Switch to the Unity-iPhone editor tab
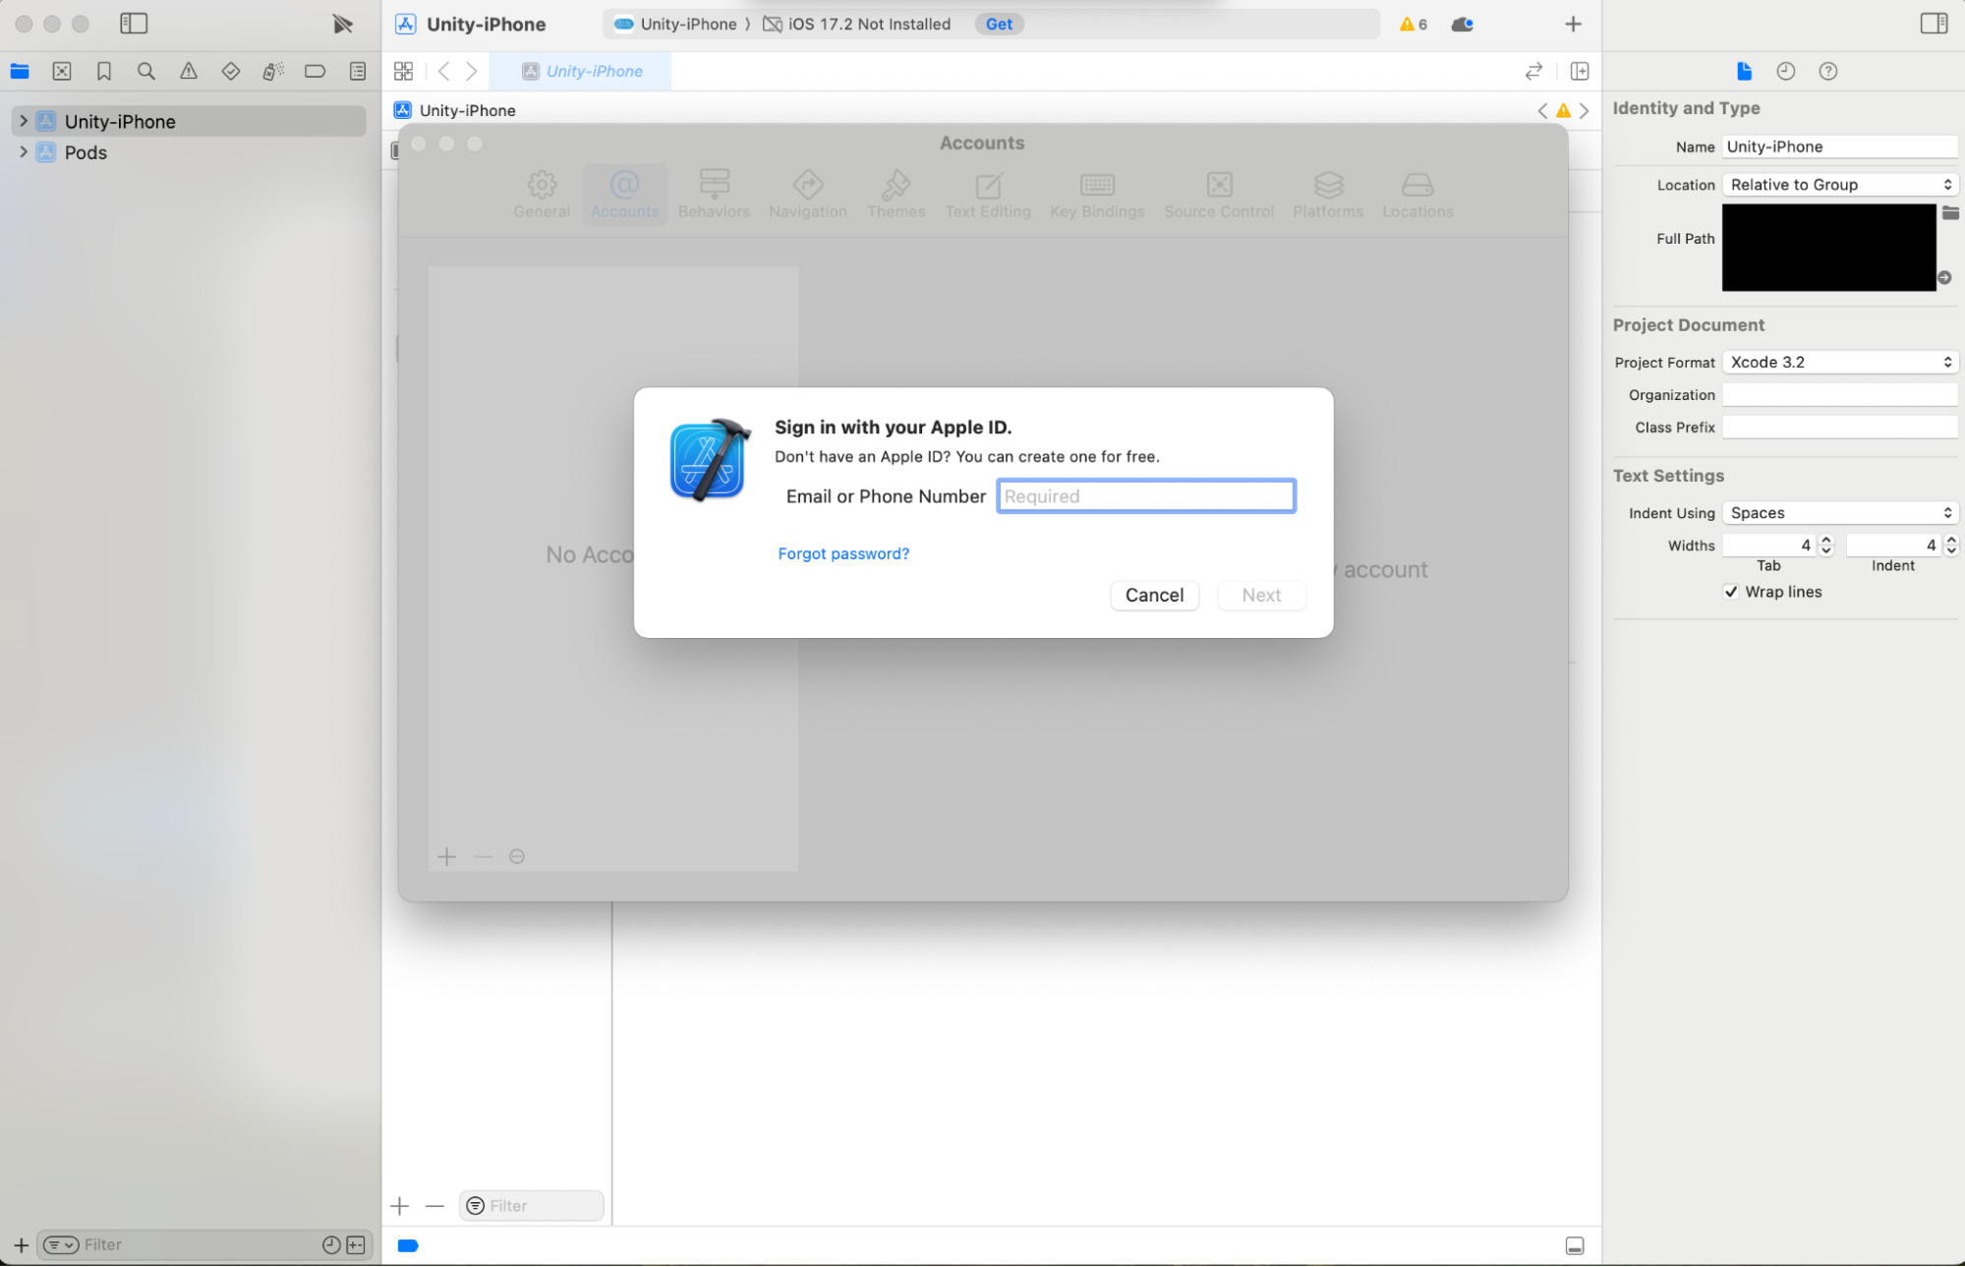 [x=580, y=71]
